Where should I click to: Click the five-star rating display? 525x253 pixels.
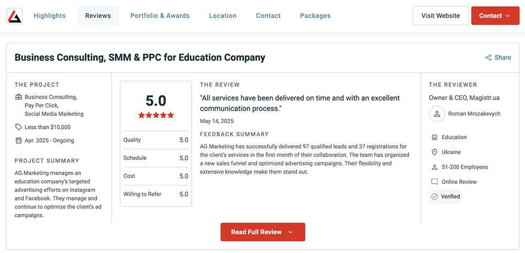156,115
